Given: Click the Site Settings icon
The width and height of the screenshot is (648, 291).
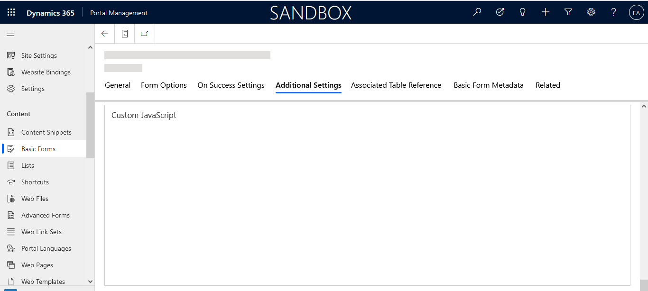Looking at the screenshot, I should click(11, 55).
